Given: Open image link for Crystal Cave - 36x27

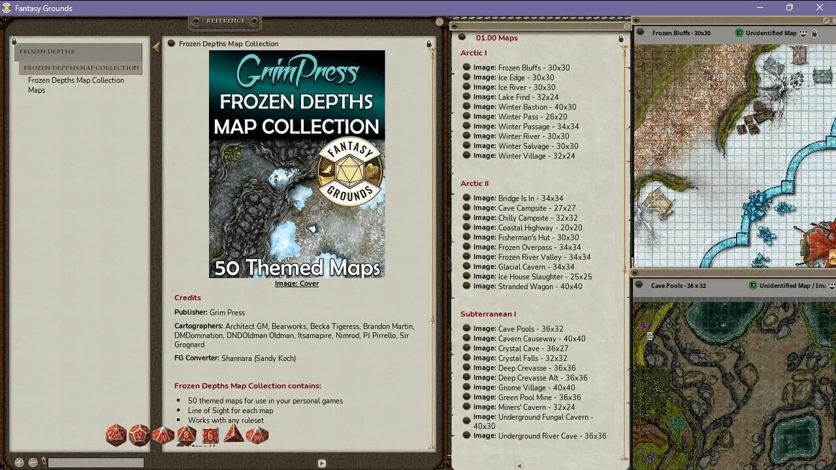Looking at the screenshot, I should [466, 348].
